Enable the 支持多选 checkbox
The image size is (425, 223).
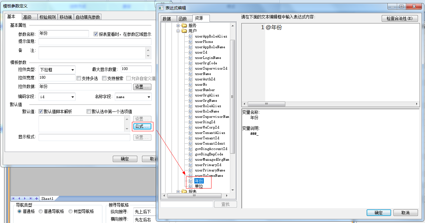pyautogui.click(x=79, y=78)
